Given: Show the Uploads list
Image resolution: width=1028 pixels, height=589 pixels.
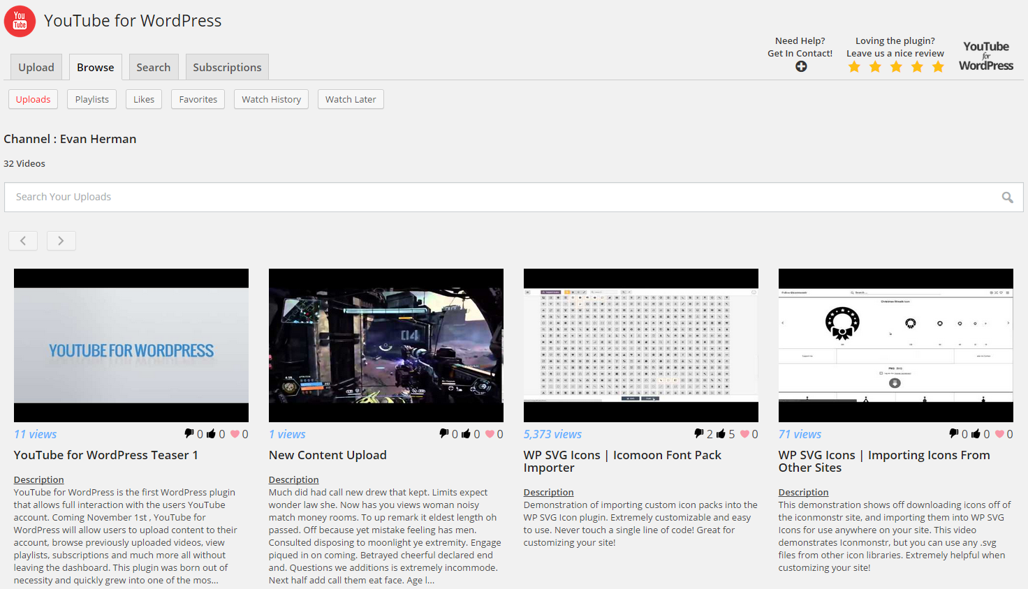Looking at the screenshot, I should pos(34,99).
